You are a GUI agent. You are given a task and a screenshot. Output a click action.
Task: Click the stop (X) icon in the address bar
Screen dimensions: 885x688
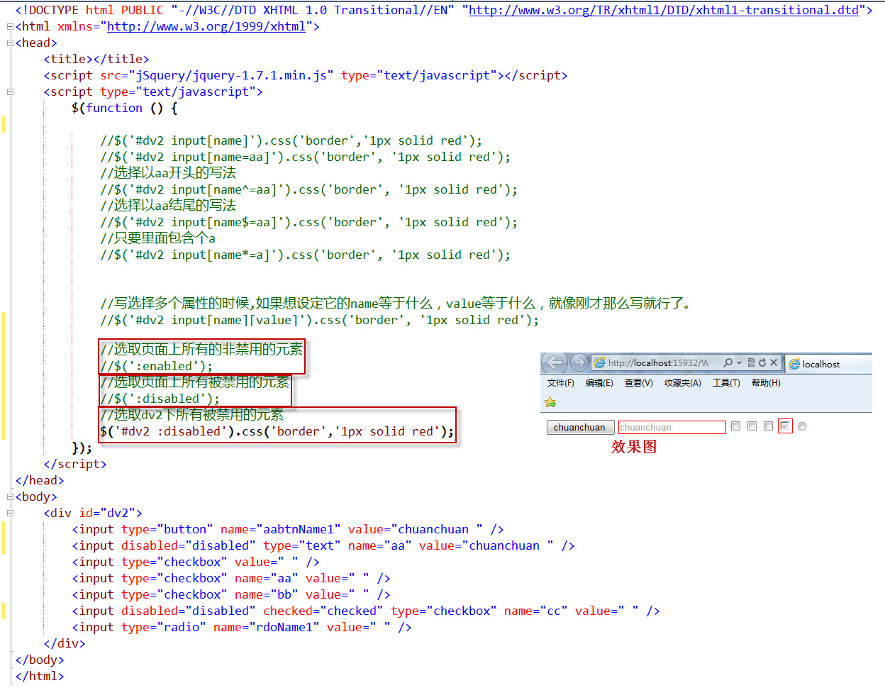(x=774, y=362)
